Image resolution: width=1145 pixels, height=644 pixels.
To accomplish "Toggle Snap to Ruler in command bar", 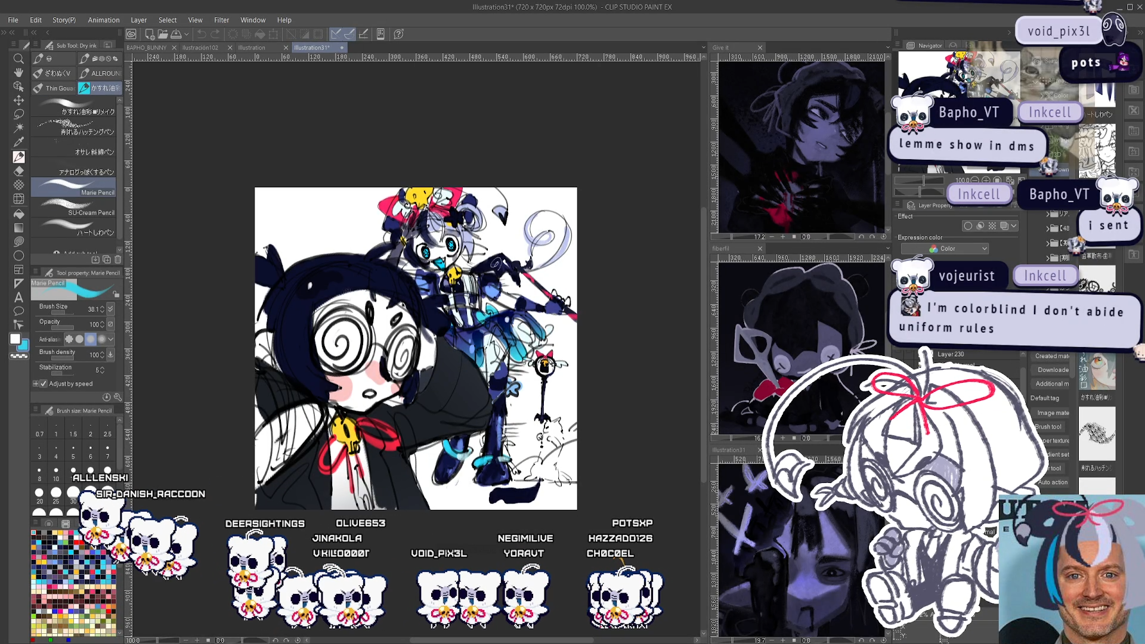I will click(336, 34).
